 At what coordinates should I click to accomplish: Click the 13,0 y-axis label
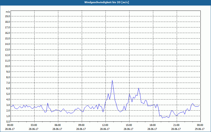(x=8, y=50)
